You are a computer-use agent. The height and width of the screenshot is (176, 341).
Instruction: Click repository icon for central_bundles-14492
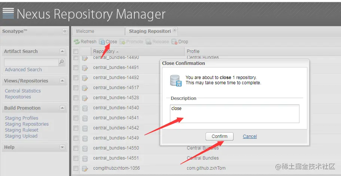tap(85, 78)
